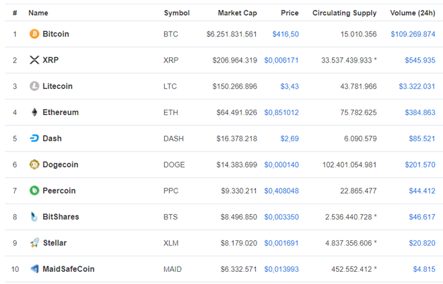Click the BitShares logo icon
The height and width of the screenshot is (284, 443).
[34, 217]
